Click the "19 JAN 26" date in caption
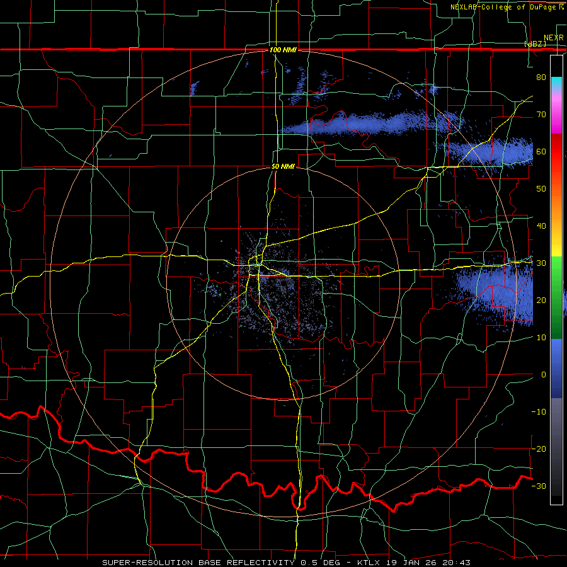The height and width of the screenshot is (567, 567). click(411, 563)
